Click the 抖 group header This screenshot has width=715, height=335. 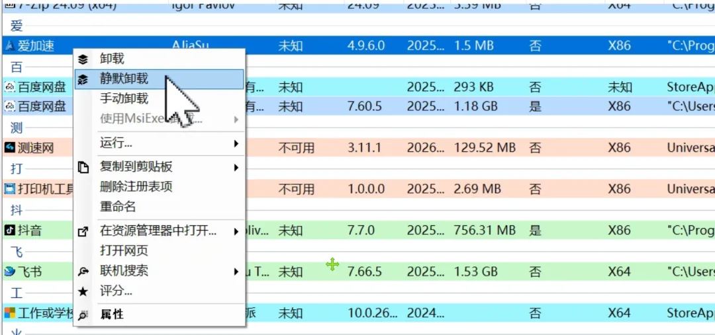tap(17, 210)
